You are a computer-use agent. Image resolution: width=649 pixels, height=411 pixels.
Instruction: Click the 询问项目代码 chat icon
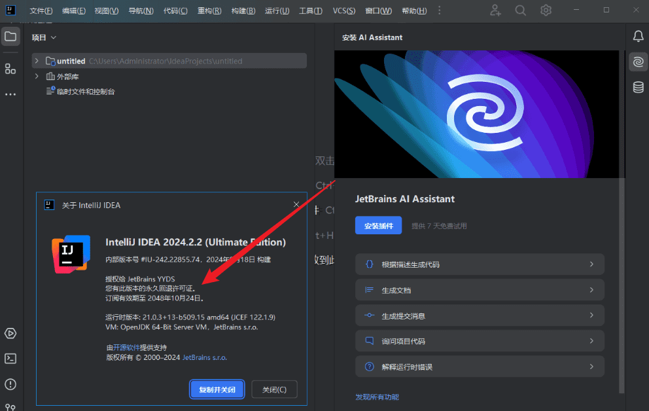369,341
